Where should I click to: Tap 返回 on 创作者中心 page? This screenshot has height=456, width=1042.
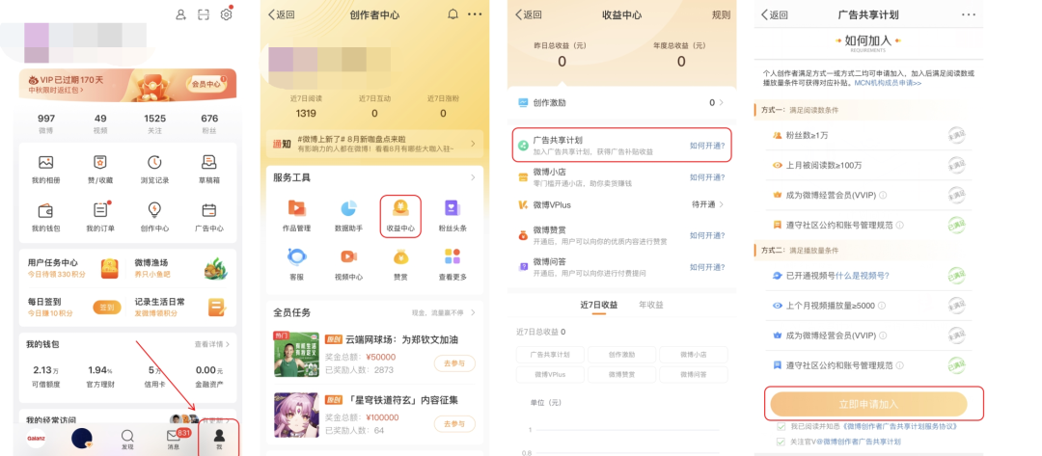coord(281,14)
